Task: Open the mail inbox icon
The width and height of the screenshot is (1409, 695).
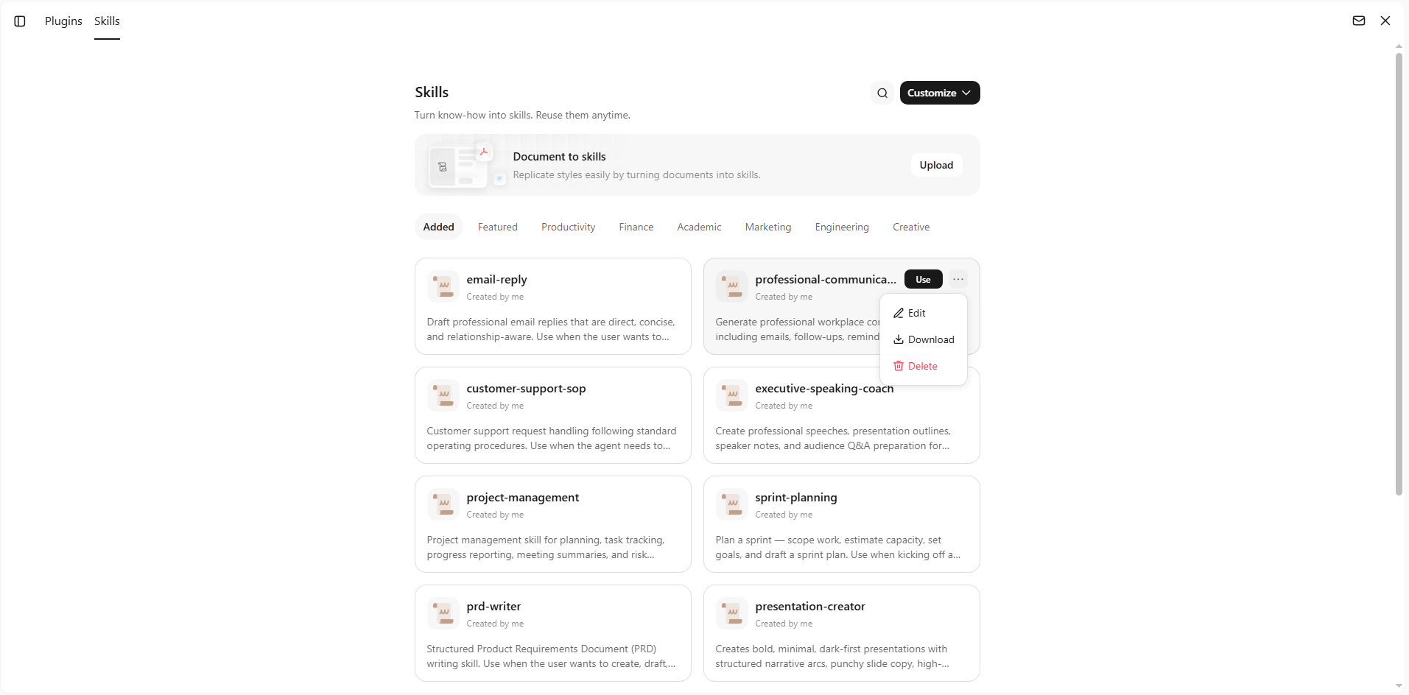Action: [x=1359, y=21]
